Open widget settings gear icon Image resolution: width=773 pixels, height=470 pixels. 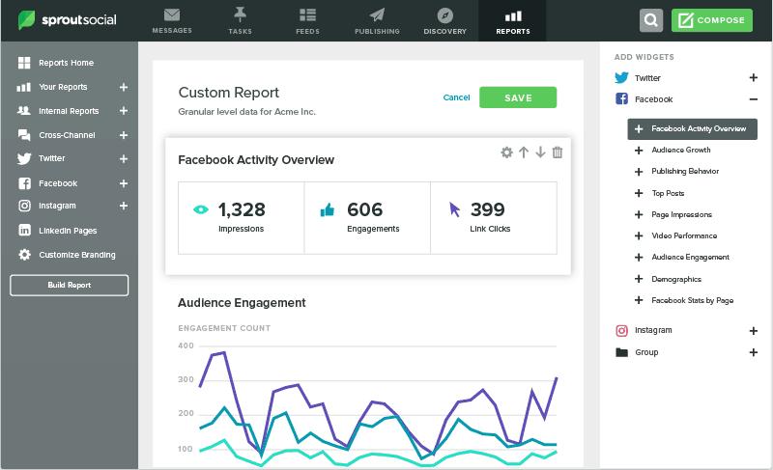click(506, 152)
